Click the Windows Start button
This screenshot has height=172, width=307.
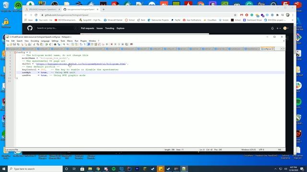4,169
